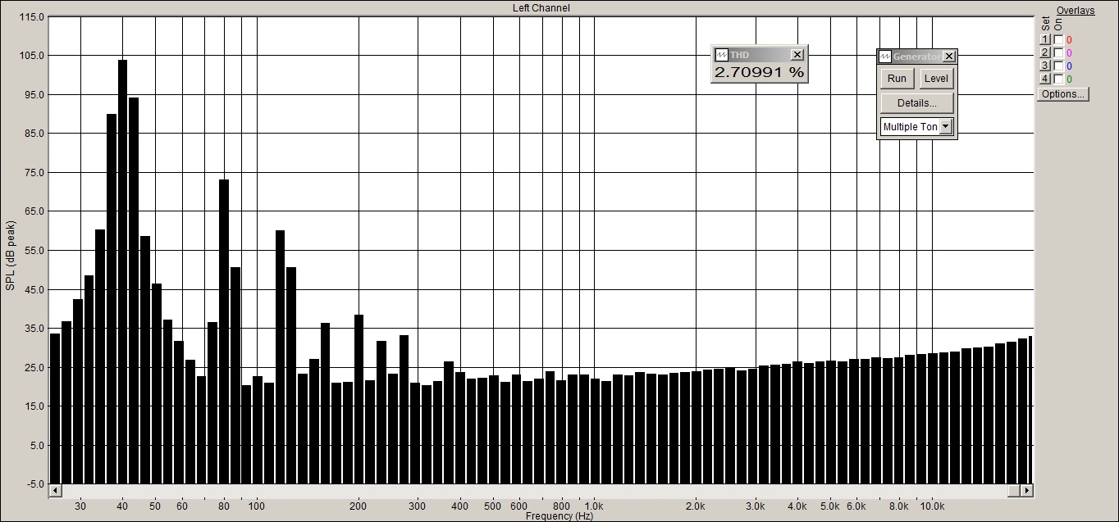Image resolution: width=1119 pixels, height=522 pixels.
Task: Click the THD window waveform icon
Action: (721, 55)
